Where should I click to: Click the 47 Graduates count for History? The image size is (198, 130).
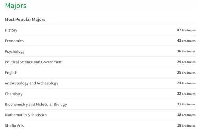pyautogui.click(x=186, y=30)
